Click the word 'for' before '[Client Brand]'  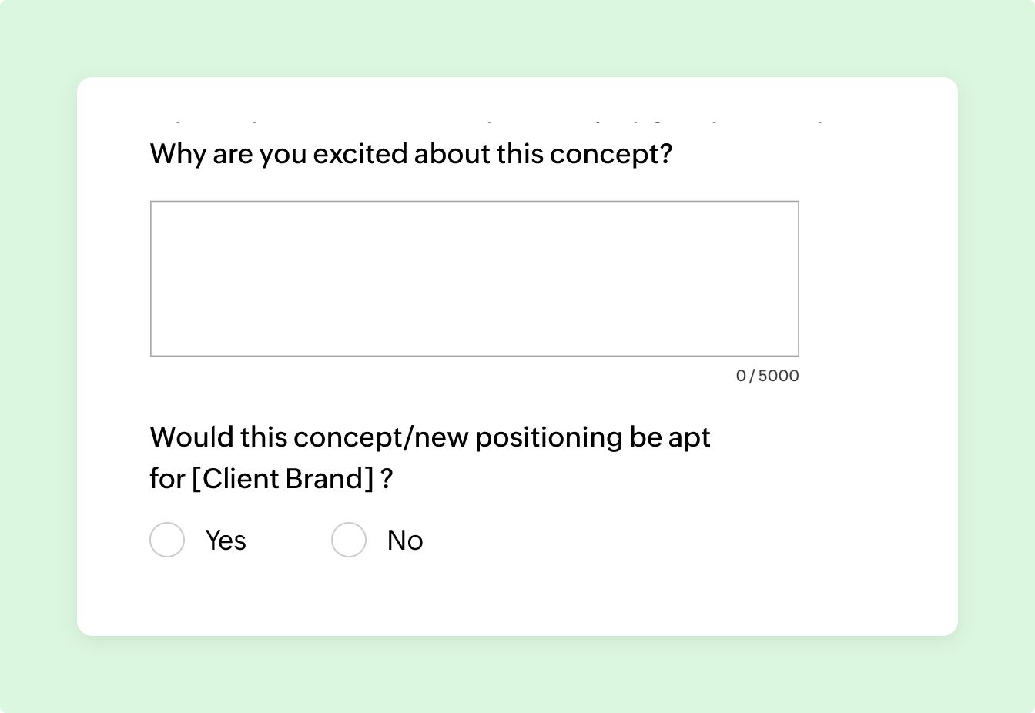click(x=167, y=479)
